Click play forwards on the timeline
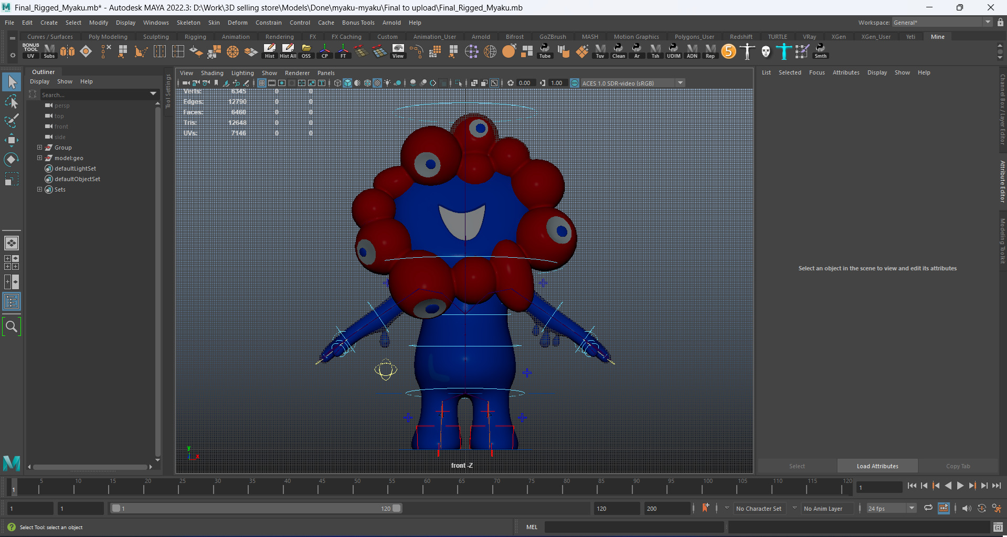This screenshot has height=537, width=1007. [960, 486]
